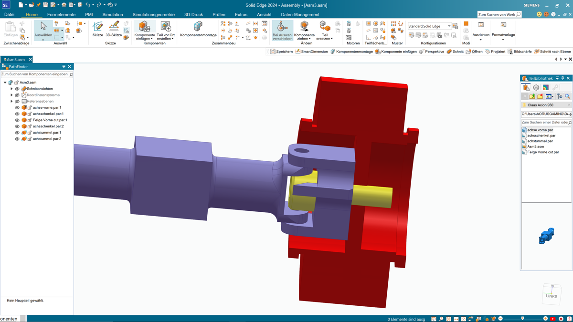
Task: Click Speichern in the quick toolbar
Action: [x=281, y=52]
